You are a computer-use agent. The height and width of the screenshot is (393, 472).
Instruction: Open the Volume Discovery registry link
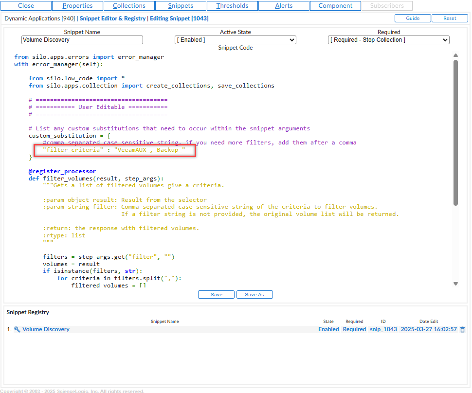46,329
